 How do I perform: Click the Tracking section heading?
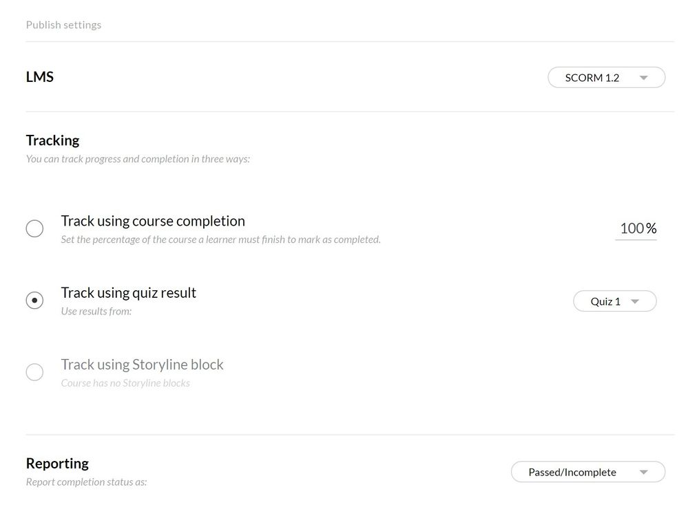pos(53,140)
